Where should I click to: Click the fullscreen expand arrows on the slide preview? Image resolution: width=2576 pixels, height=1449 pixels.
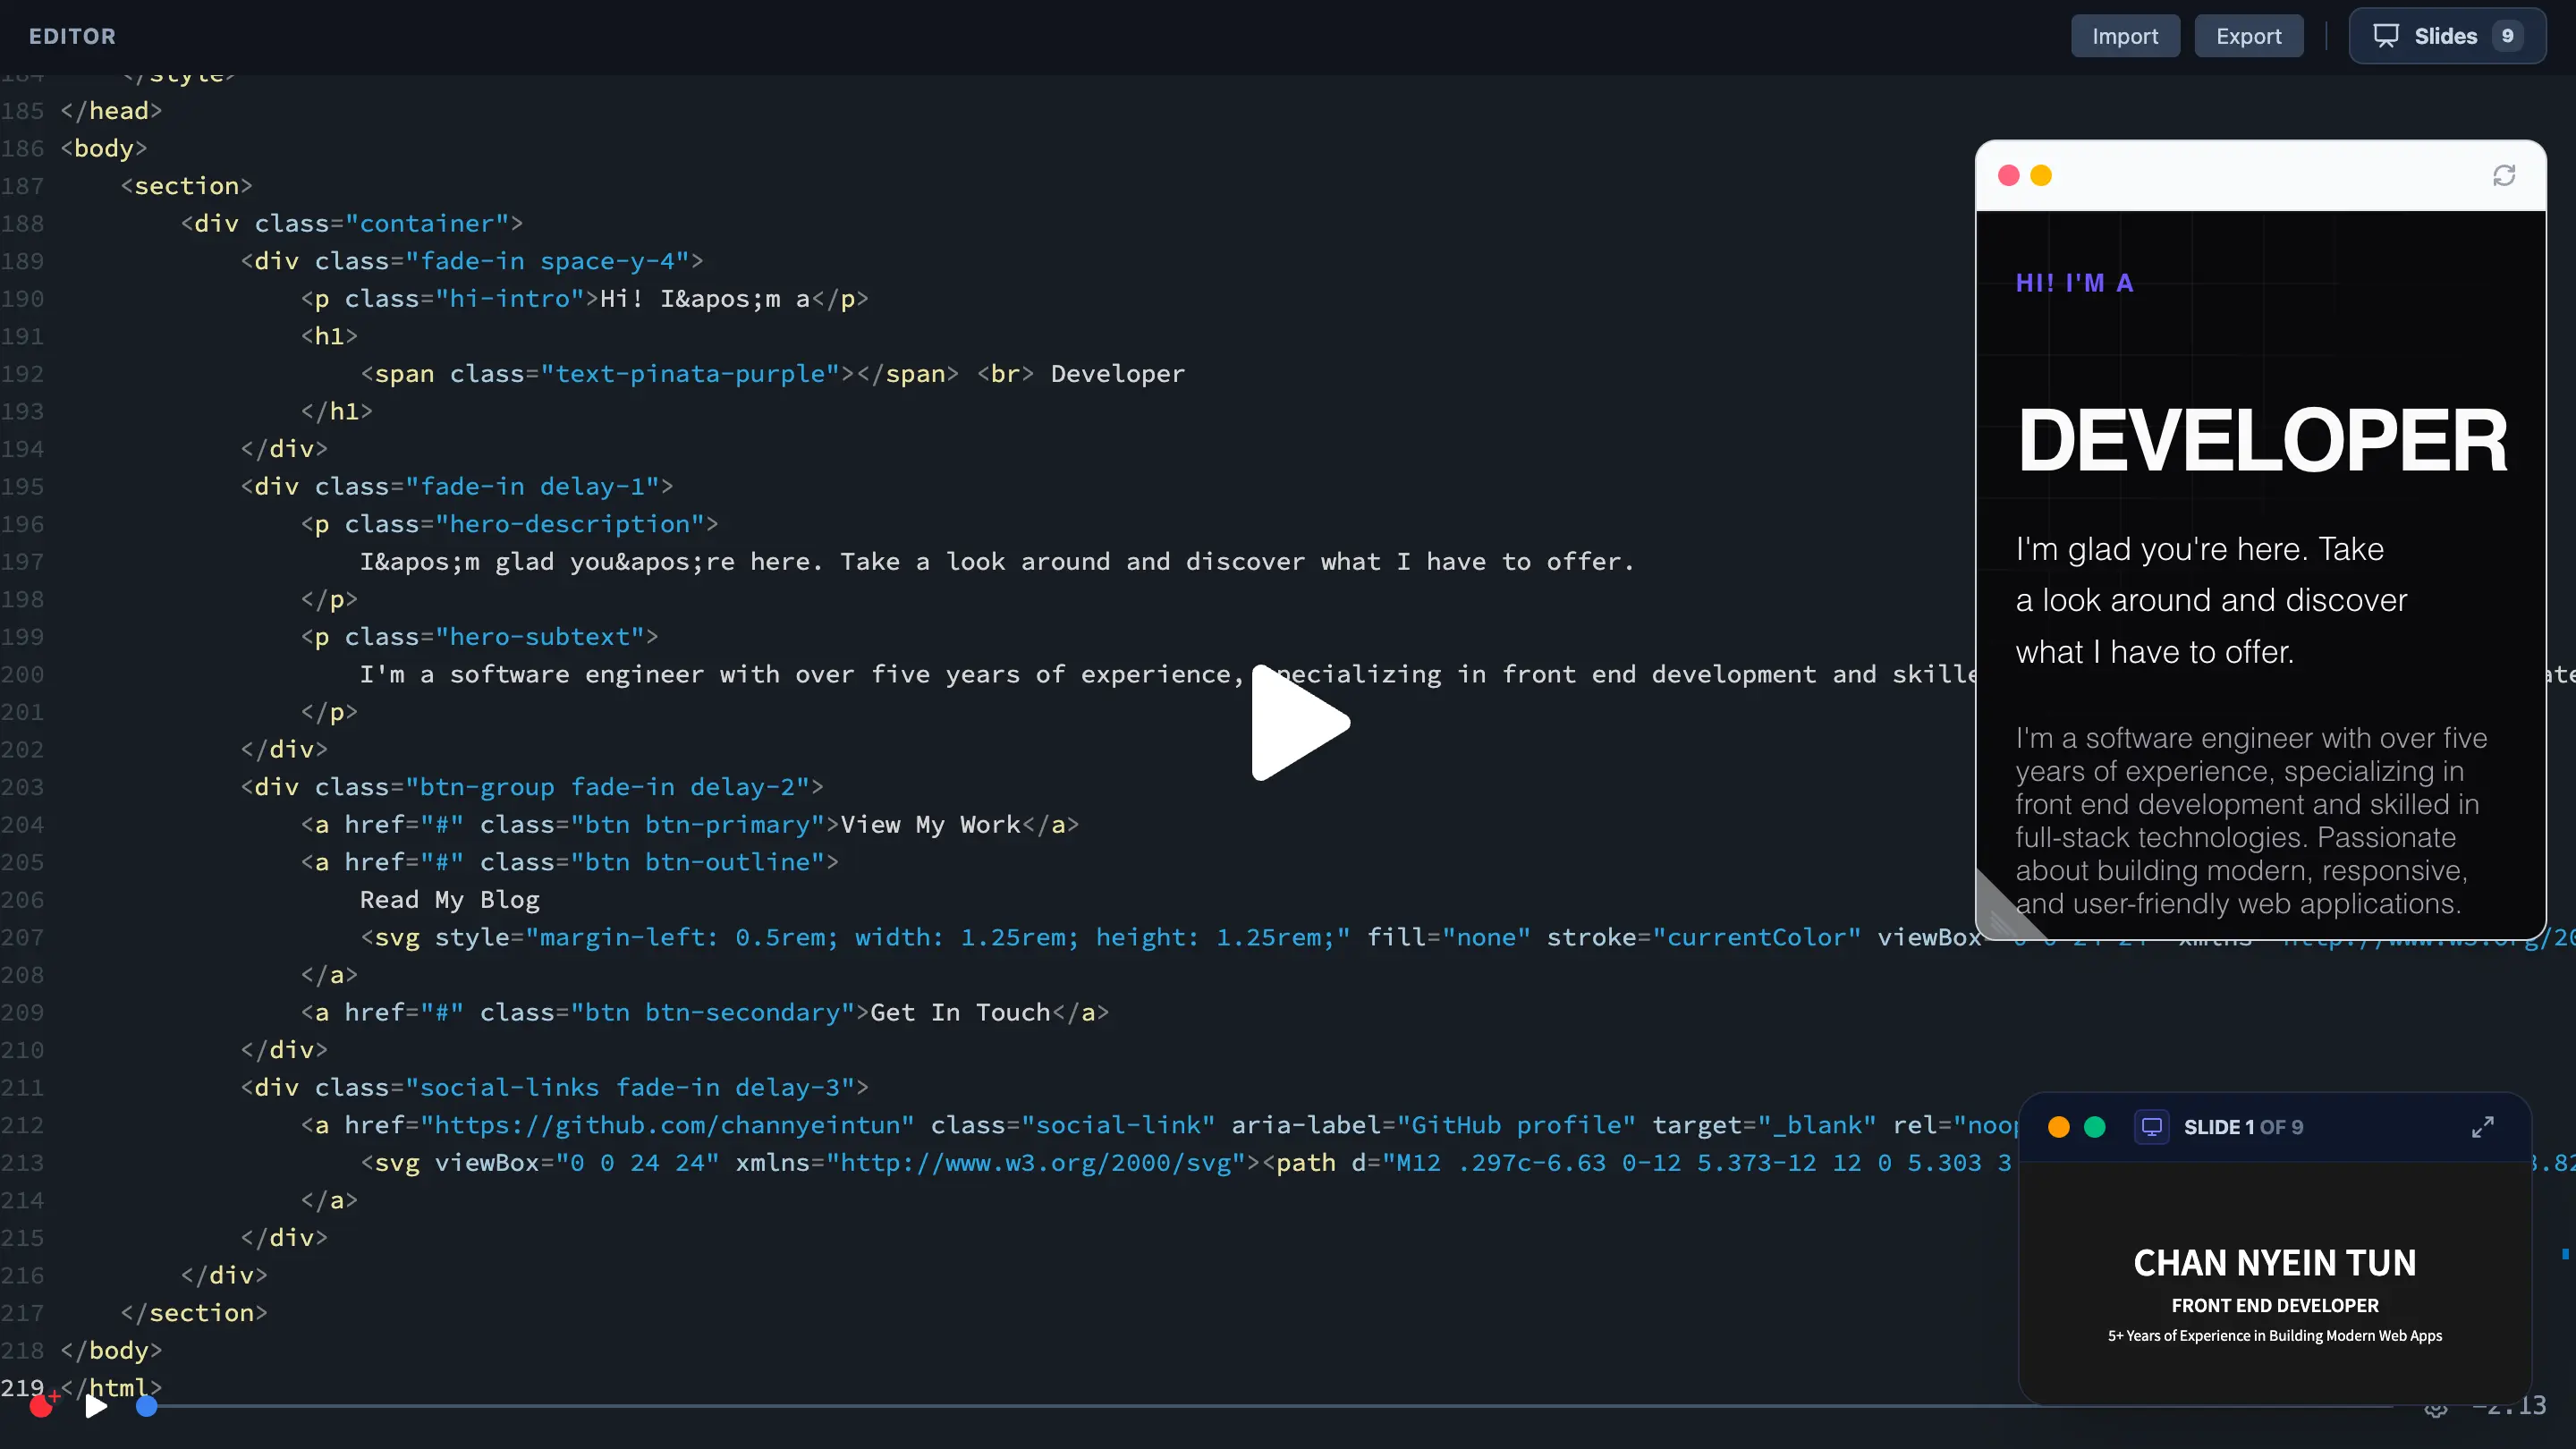pos(2483,1127)
